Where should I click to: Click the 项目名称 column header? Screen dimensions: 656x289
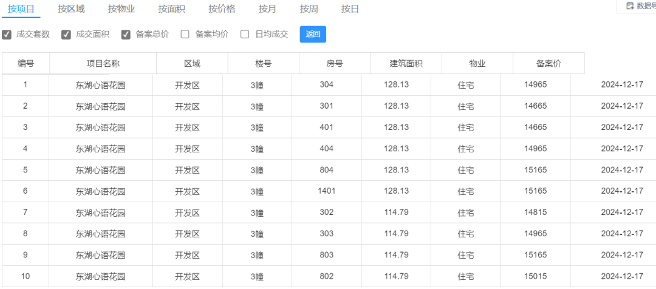click(103, 63)
